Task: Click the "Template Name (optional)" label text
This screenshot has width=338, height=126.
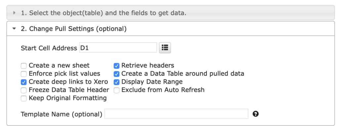Action: (61, 114)
